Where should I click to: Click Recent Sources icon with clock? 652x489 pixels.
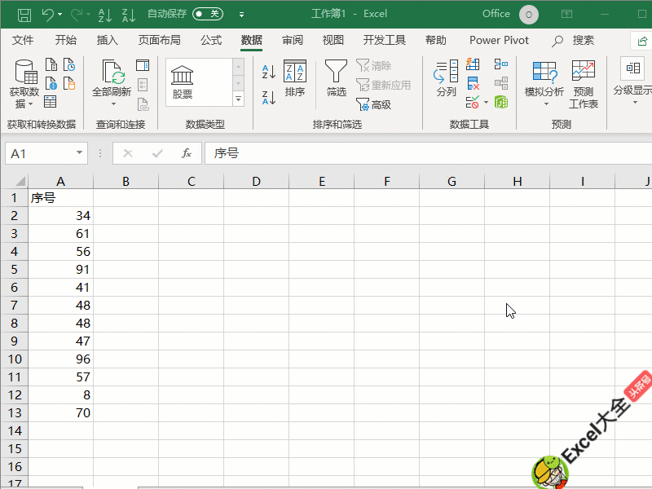(x=69, y=65)
